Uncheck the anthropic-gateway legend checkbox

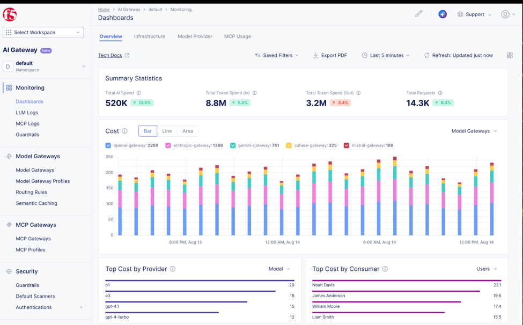[x=168, y=145]
